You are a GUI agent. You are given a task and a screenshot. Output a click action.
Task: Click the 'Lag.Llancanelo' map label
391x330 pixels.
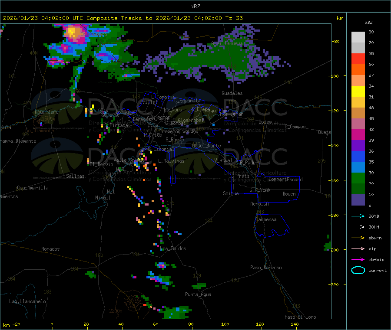(x=28, y=301)
